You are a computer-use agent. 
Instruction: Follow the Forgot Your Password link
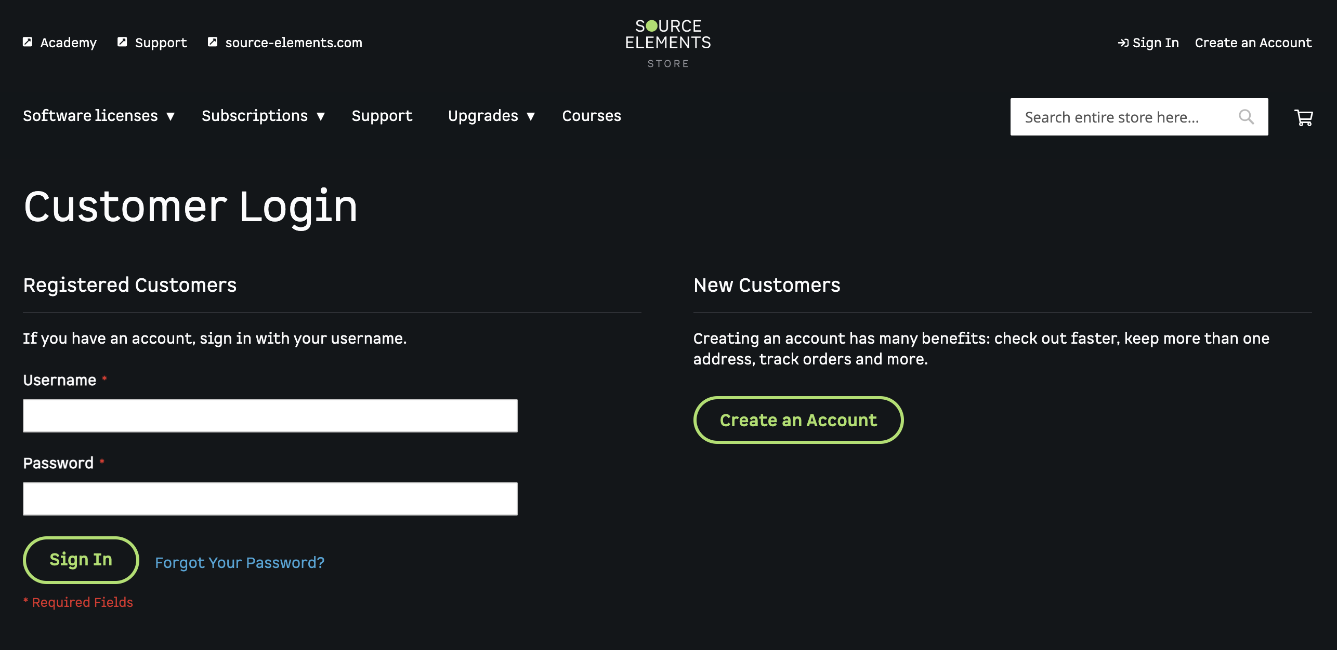(x=240, y=562)
